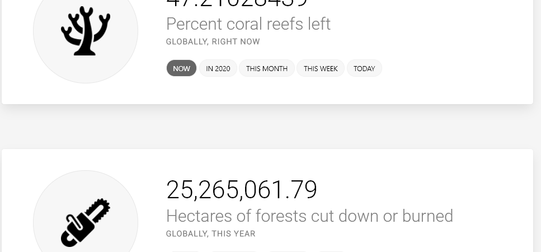Click the "Percent coral reefs left" heading

[x=248, y=24]
